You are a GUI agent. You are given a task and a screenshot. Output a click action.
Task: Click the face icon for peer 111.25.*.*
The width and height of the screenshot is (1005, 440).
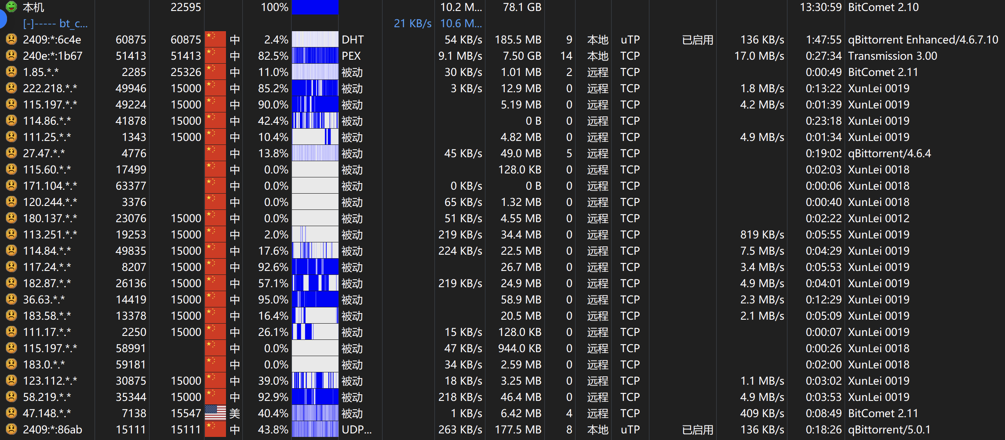[x=11, y=137]
